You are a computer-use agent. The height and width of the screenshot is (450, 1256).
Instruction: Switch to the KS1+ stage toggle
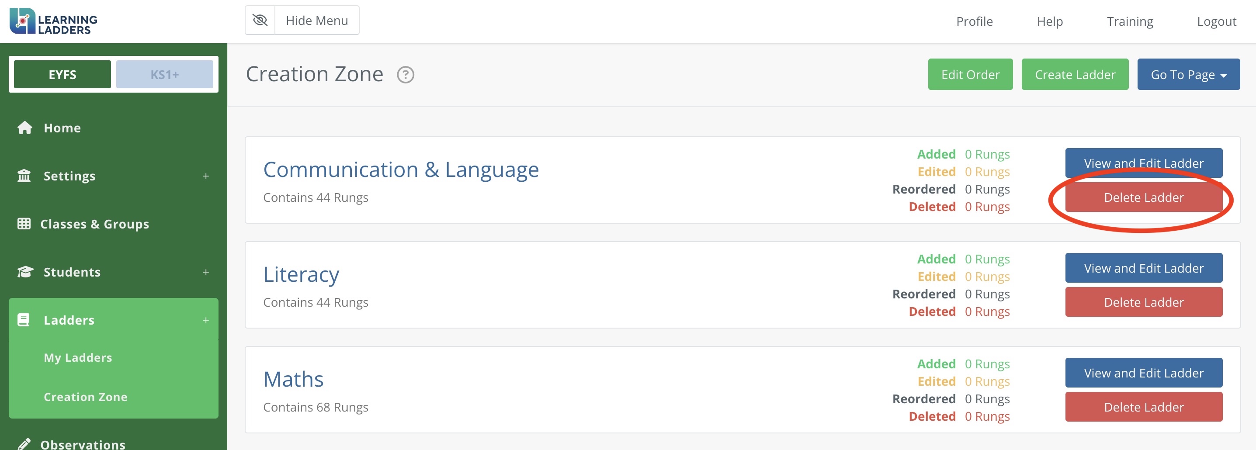pyautogui.click(x=164, y=75)
